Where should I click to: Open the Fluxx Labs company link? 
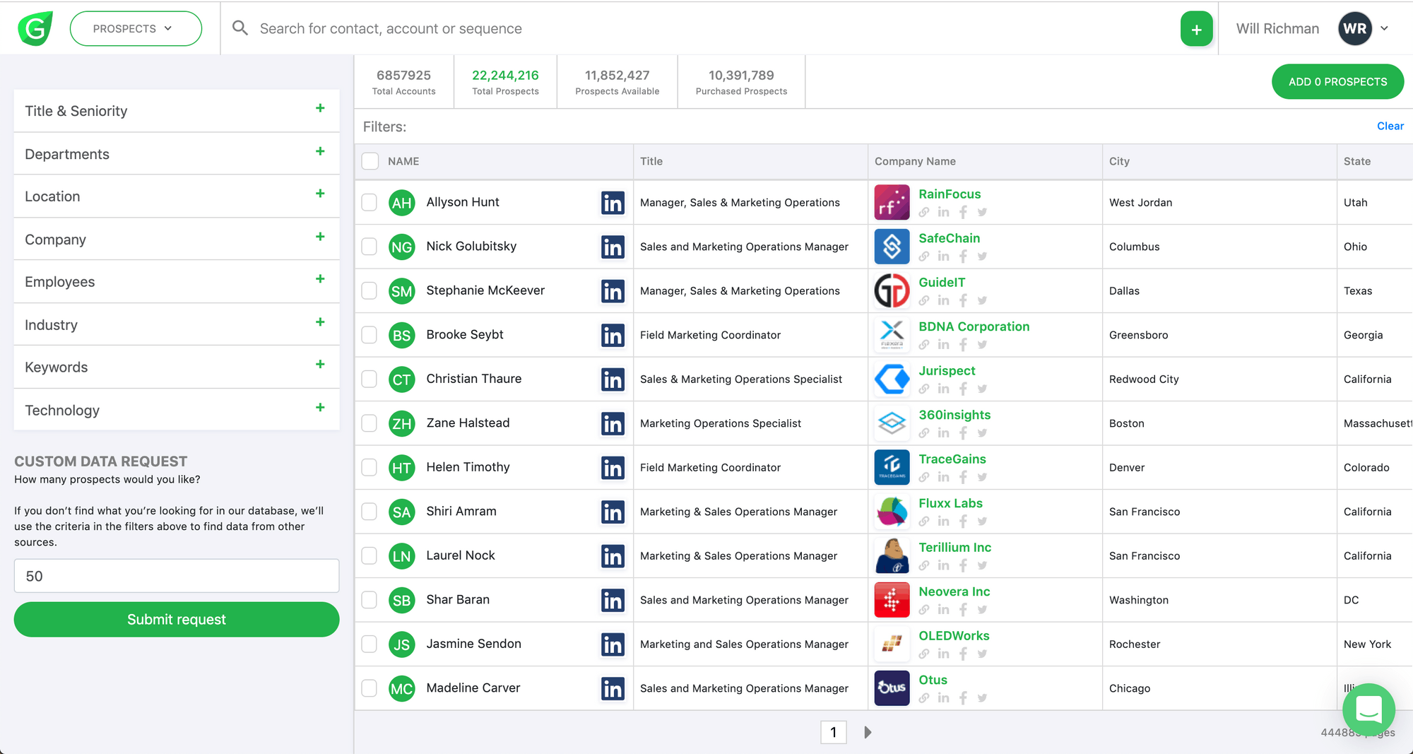[x=950, y=503]
